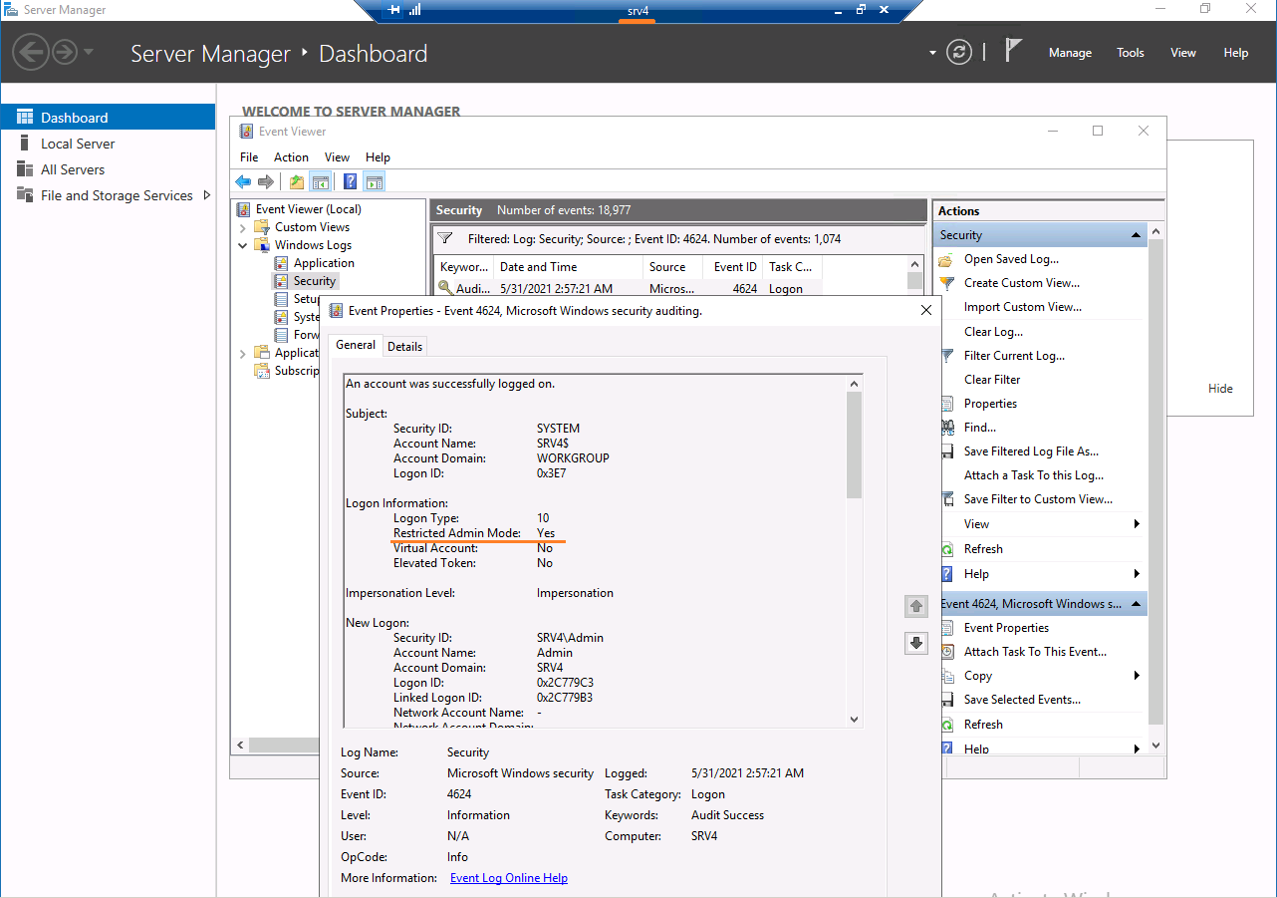Click the Local Server icon in sidebar
This screenshot has width=1277, height=898.
tap(25, 144)
